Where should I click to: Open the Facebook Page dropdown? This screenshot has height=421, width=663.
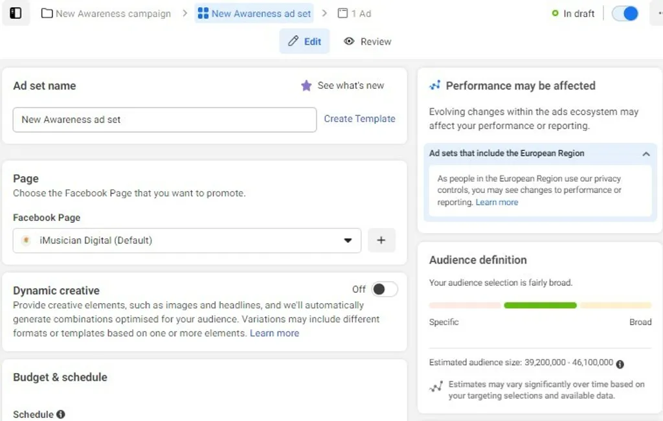348,240
